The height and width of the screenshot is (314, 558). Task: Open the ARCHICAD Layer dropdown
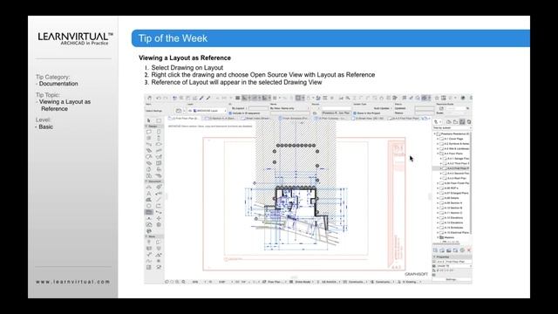coord(208,111)
